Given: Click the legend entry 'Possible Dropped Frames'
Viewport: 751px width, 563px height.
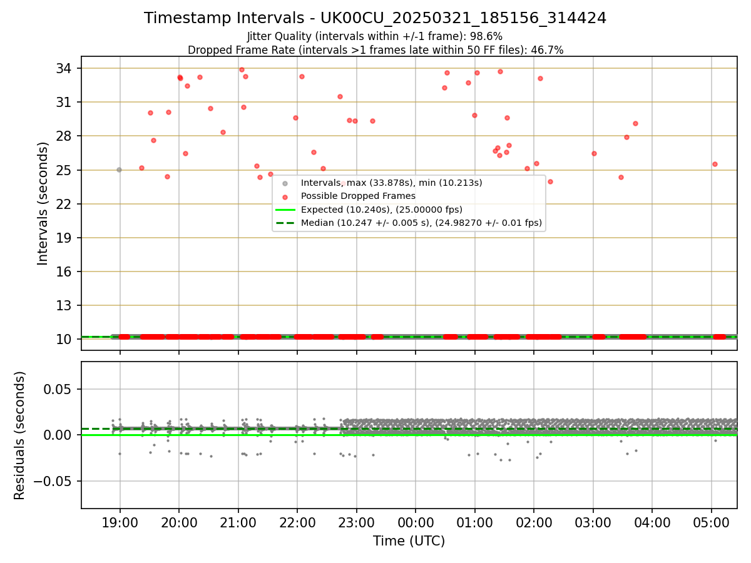Looking at the screenshot, I should coord(358,196).
